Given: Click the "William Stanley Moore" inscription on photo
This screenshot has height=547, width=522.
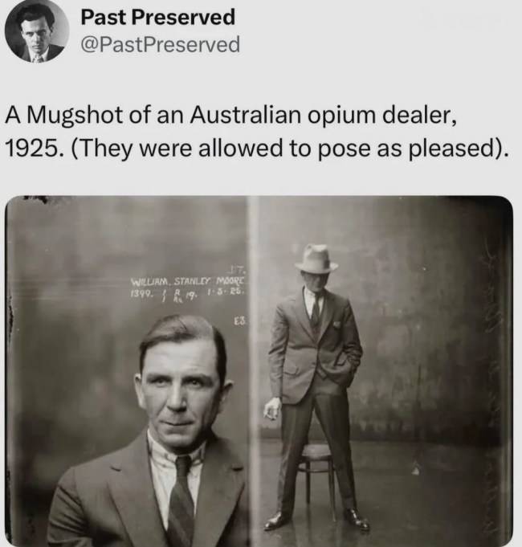Looking at the screenshot, I should pos(188,281).
